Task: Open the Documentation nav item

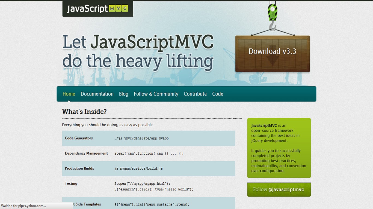Action: tap(97, 94)
